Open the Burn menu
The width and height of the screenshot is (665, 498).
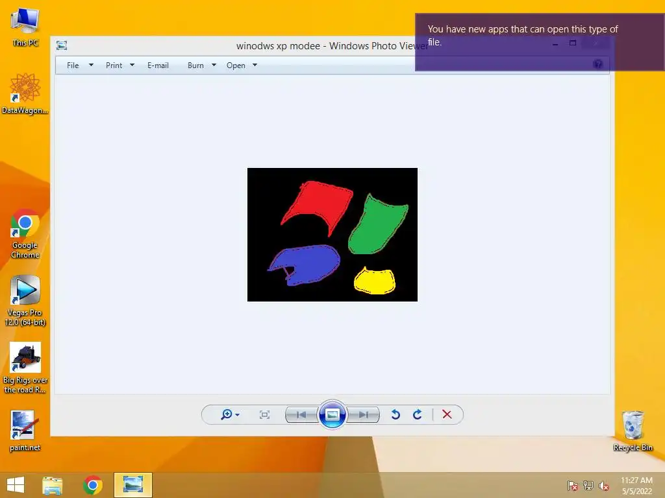[195, 65]
